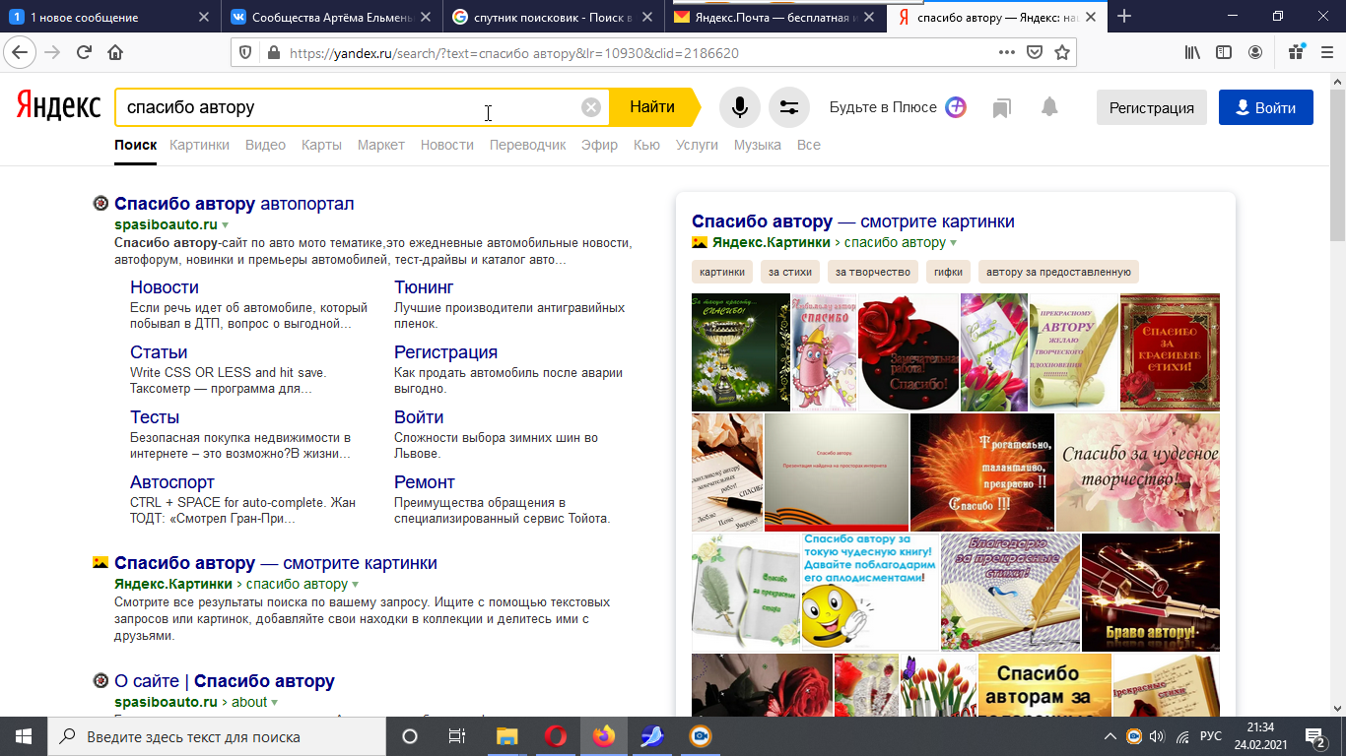Open collections bookmark icon

[x=1002, y=107]
